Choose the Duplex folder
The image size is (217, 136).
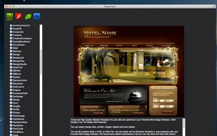(15, 77)
